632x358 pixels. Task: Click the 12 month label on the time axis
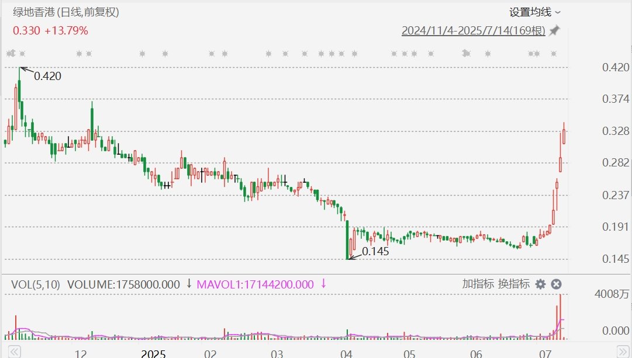point(81,354)
